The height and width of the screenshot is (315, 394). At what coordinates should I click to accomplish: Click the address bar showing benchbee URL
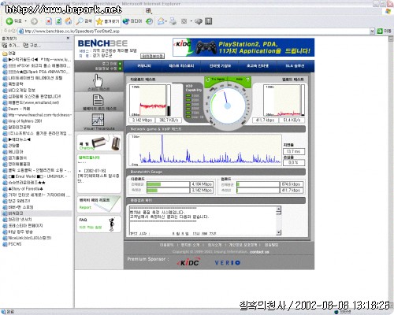point(195,31)
